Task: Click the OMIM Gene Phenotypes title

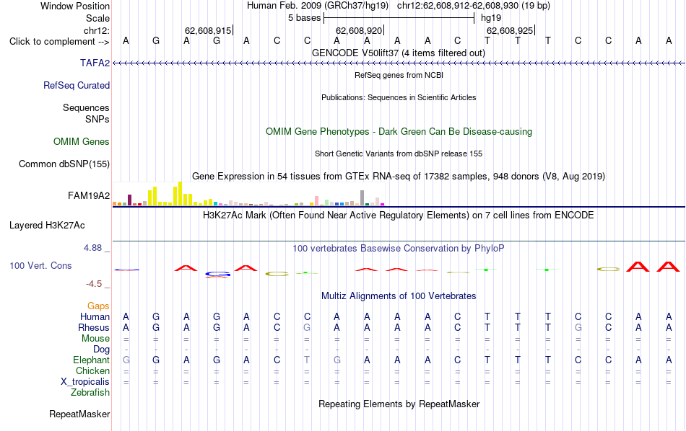Action: [x=399, y=131]
